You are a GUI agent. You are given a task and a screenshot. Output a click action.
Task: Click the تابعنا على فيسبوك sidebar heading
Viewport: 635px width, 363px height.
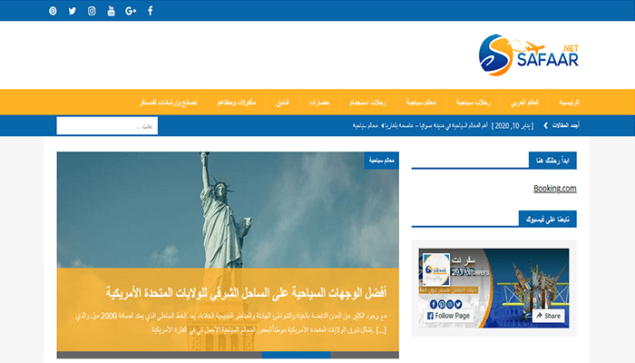[548, 220]
